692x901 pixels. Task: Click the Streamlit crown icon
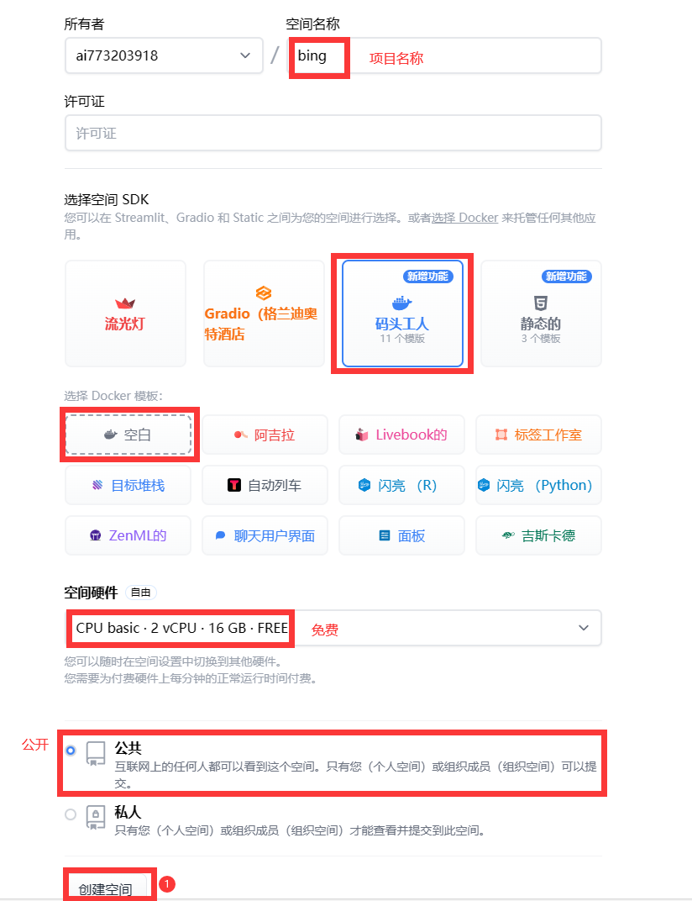(125, 303)
